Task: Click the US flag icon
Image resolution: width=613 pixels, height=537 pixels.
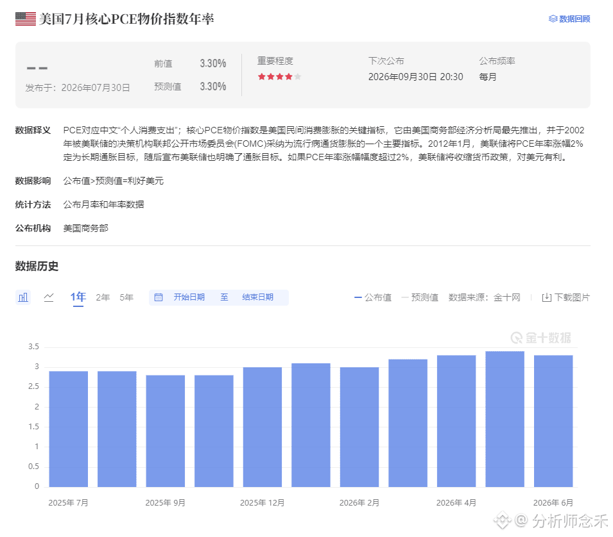Action: coord(26,19)
